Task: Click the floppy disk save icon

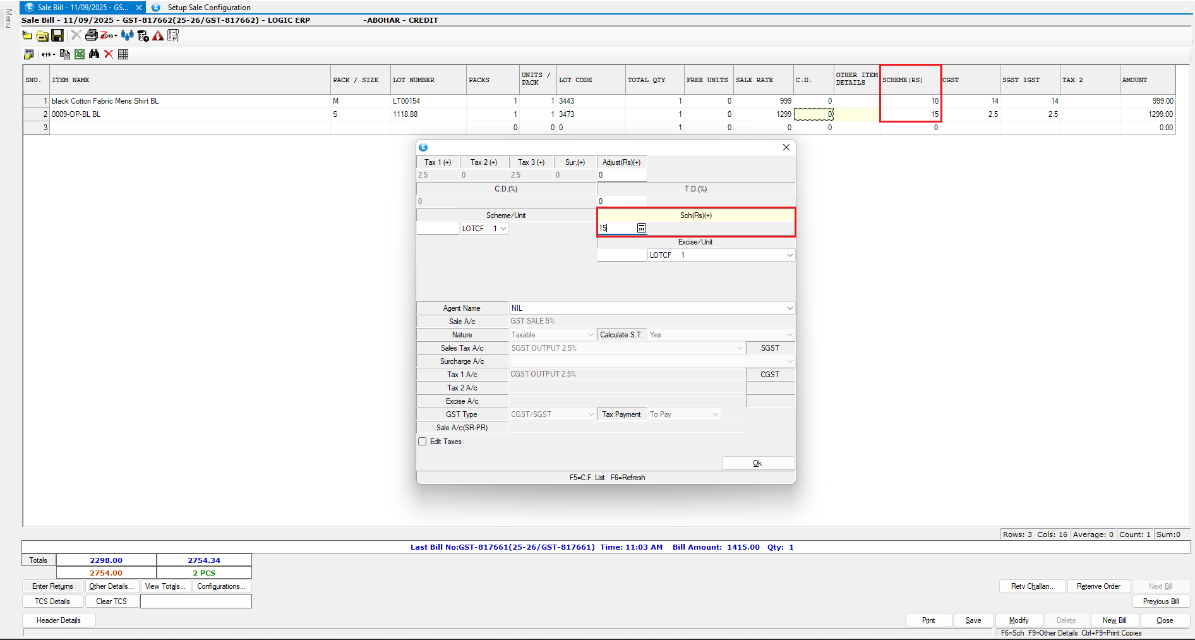Action: (57, 35)
